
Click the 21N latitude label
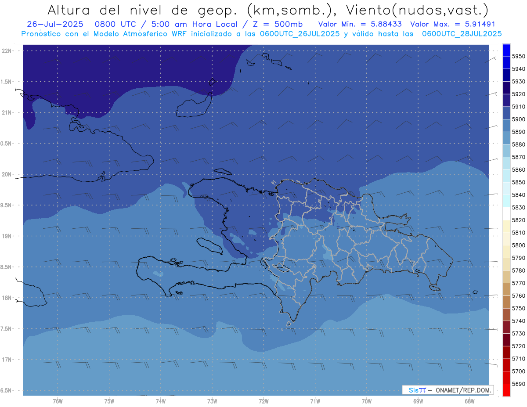click(x=7, y=112)
